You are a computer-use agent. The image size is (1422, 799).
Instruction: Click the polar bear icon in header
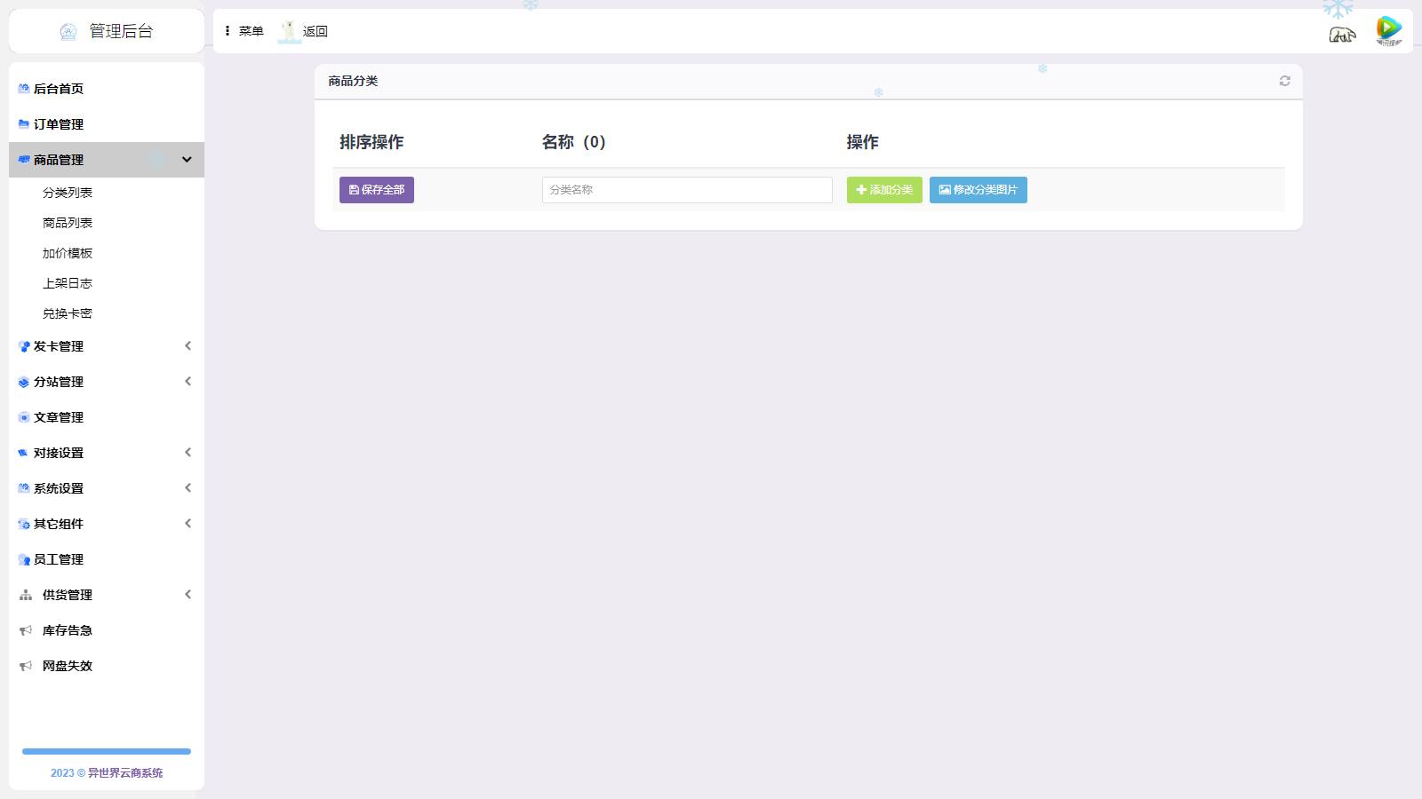click(x=1342, y=35)
